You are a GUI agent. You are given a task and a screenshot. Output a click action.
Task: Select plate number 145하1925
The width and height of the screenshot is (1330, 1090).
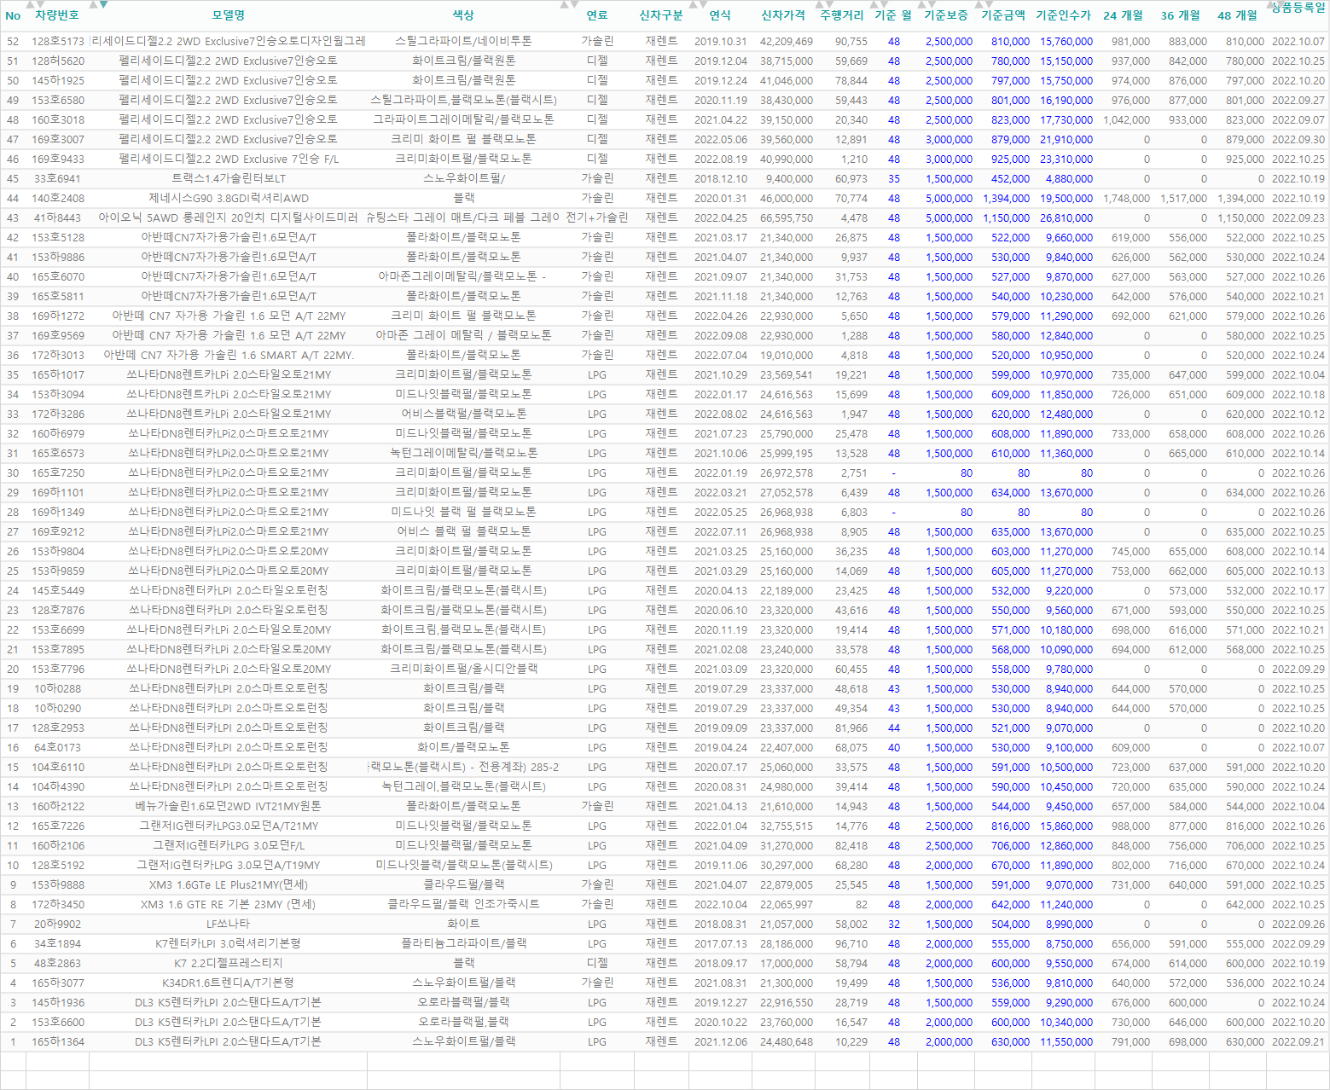tap(58, 80)
